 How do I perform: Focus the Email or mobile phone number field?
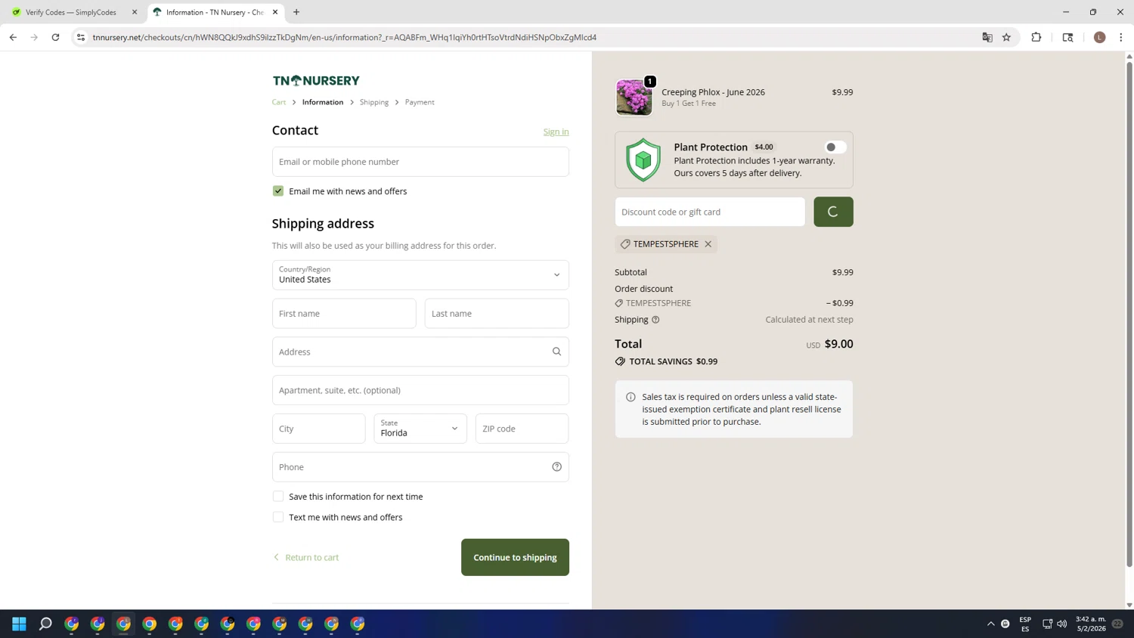click(420, 162)
